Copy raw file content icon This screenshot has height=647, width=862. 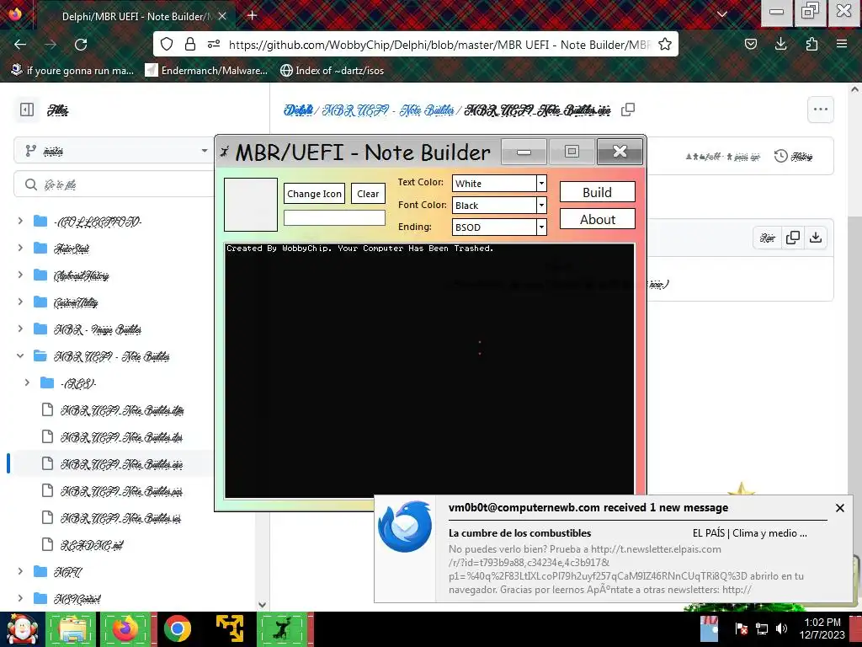point(793,238)
